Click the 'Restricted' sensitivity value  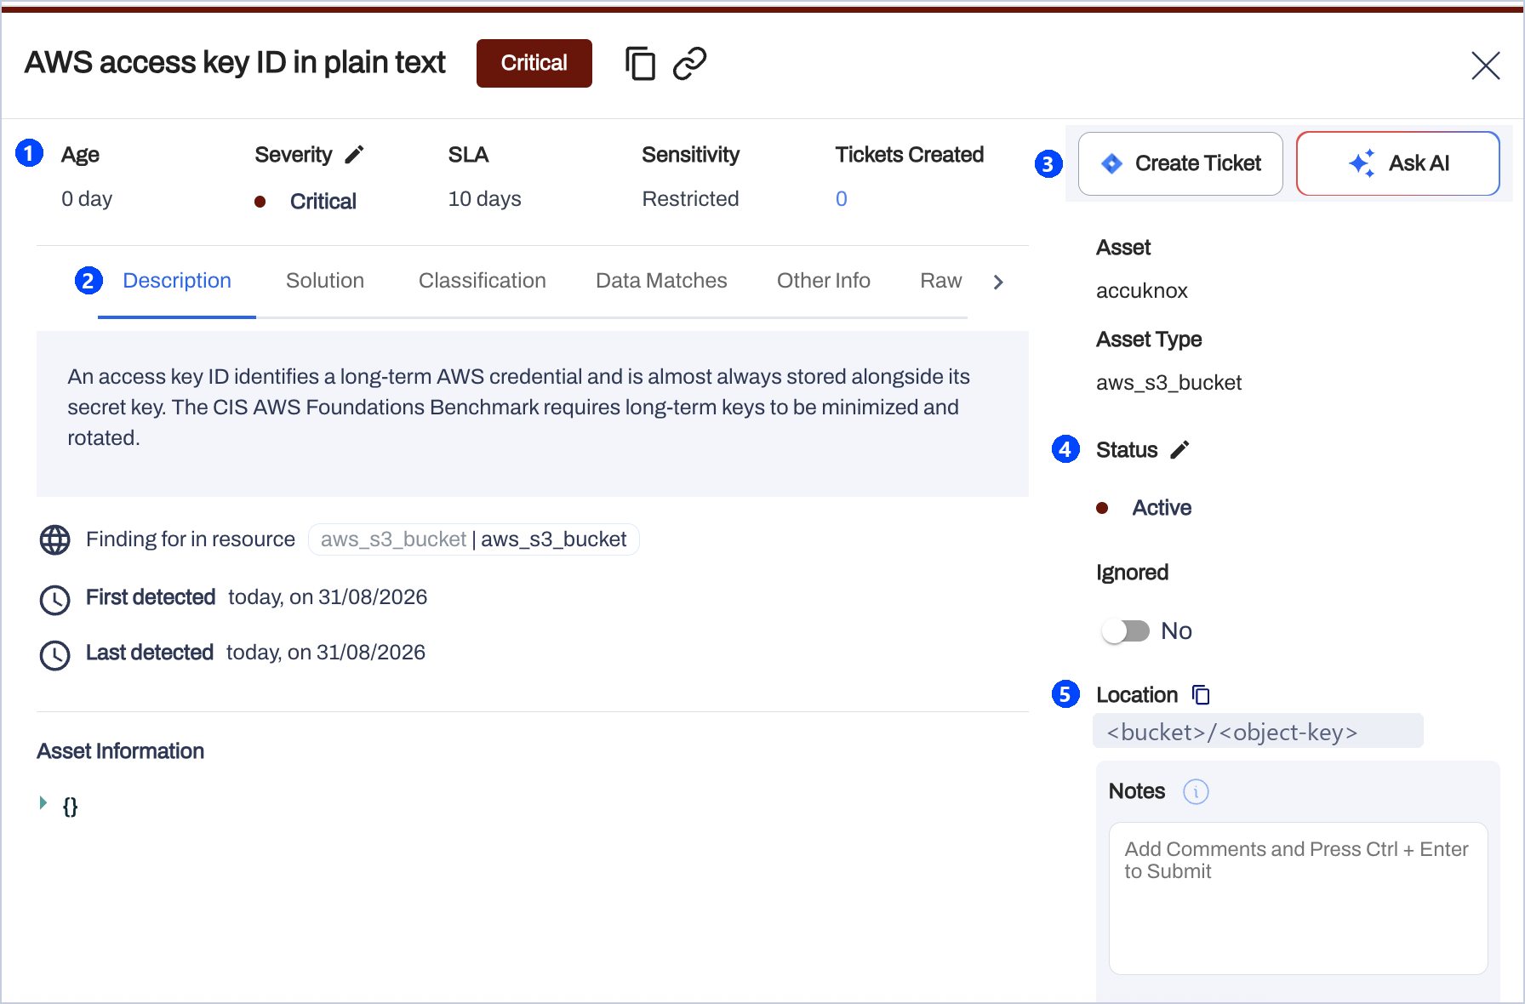coord(690,199)
